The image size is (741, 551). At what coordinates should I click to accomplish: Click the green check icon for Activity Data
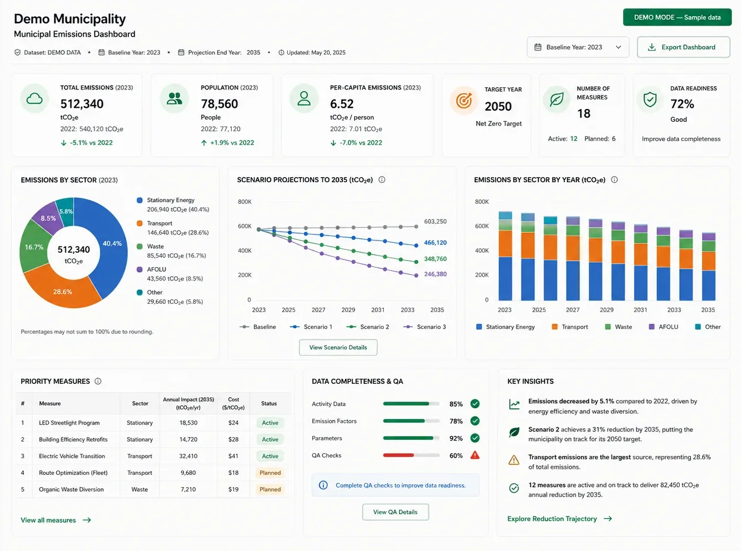pos(475,404)
